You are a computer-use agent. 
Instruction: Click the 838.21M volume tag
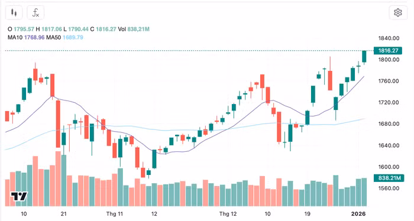pyautogui.click(x=389, y=178)
